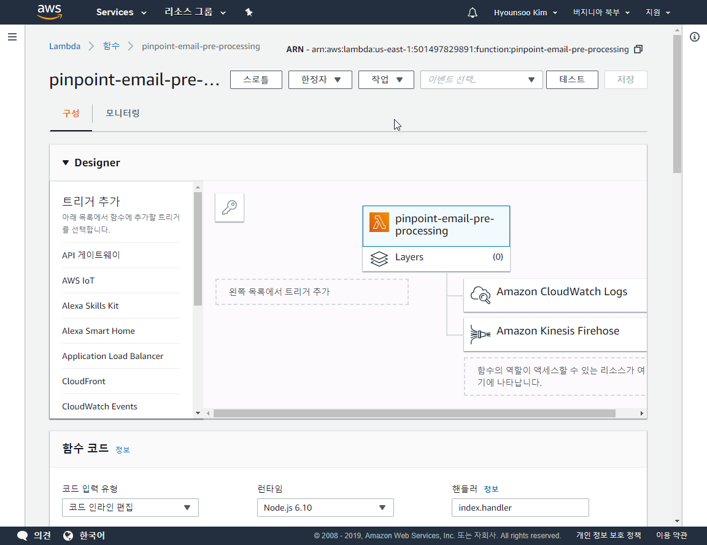Open the hamburger navigation menu
The image size is (707, 545).
coord(12,37)
